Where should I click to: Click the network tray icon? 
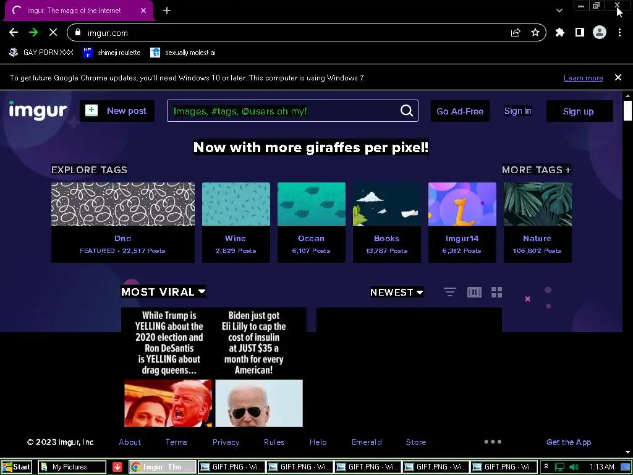click(x=559, y=467)
